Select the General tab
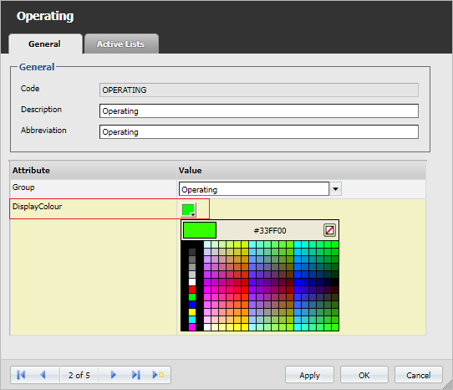Image resolution: width=453 pixels, height=390 pixels. (x=45, y=44)
